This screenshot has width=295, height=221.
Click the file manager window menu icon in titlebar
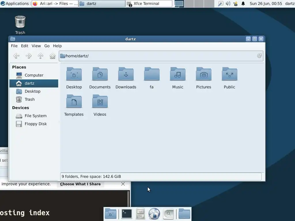coord(13,39)
